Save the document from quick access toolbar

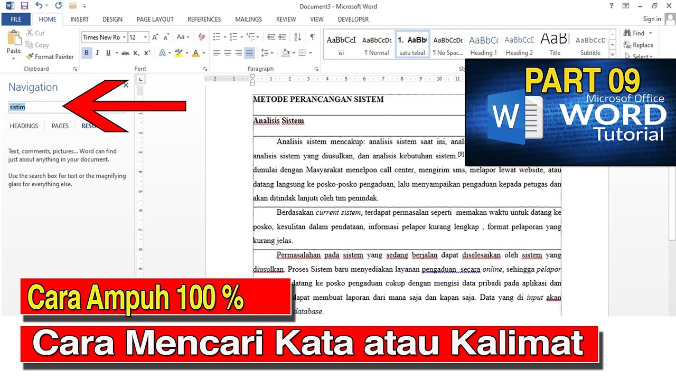tap(24, 6)
